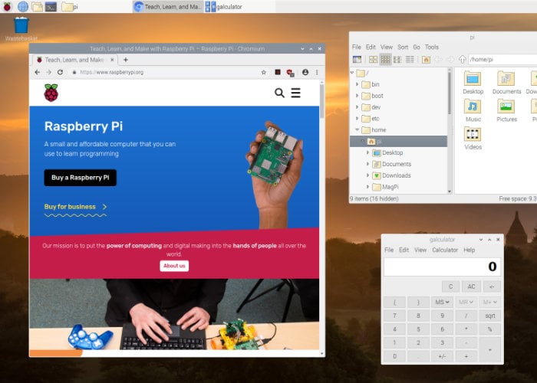Image resolution: width=537 pixels, height=383 pixels.
Task: Expand the Documents tree node
Action: coord(367,164)
